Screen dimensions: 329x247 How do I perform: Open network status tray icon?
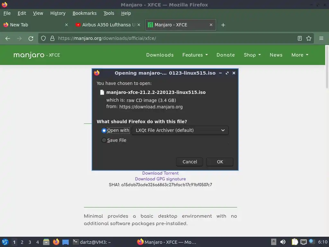pos(303,242)
